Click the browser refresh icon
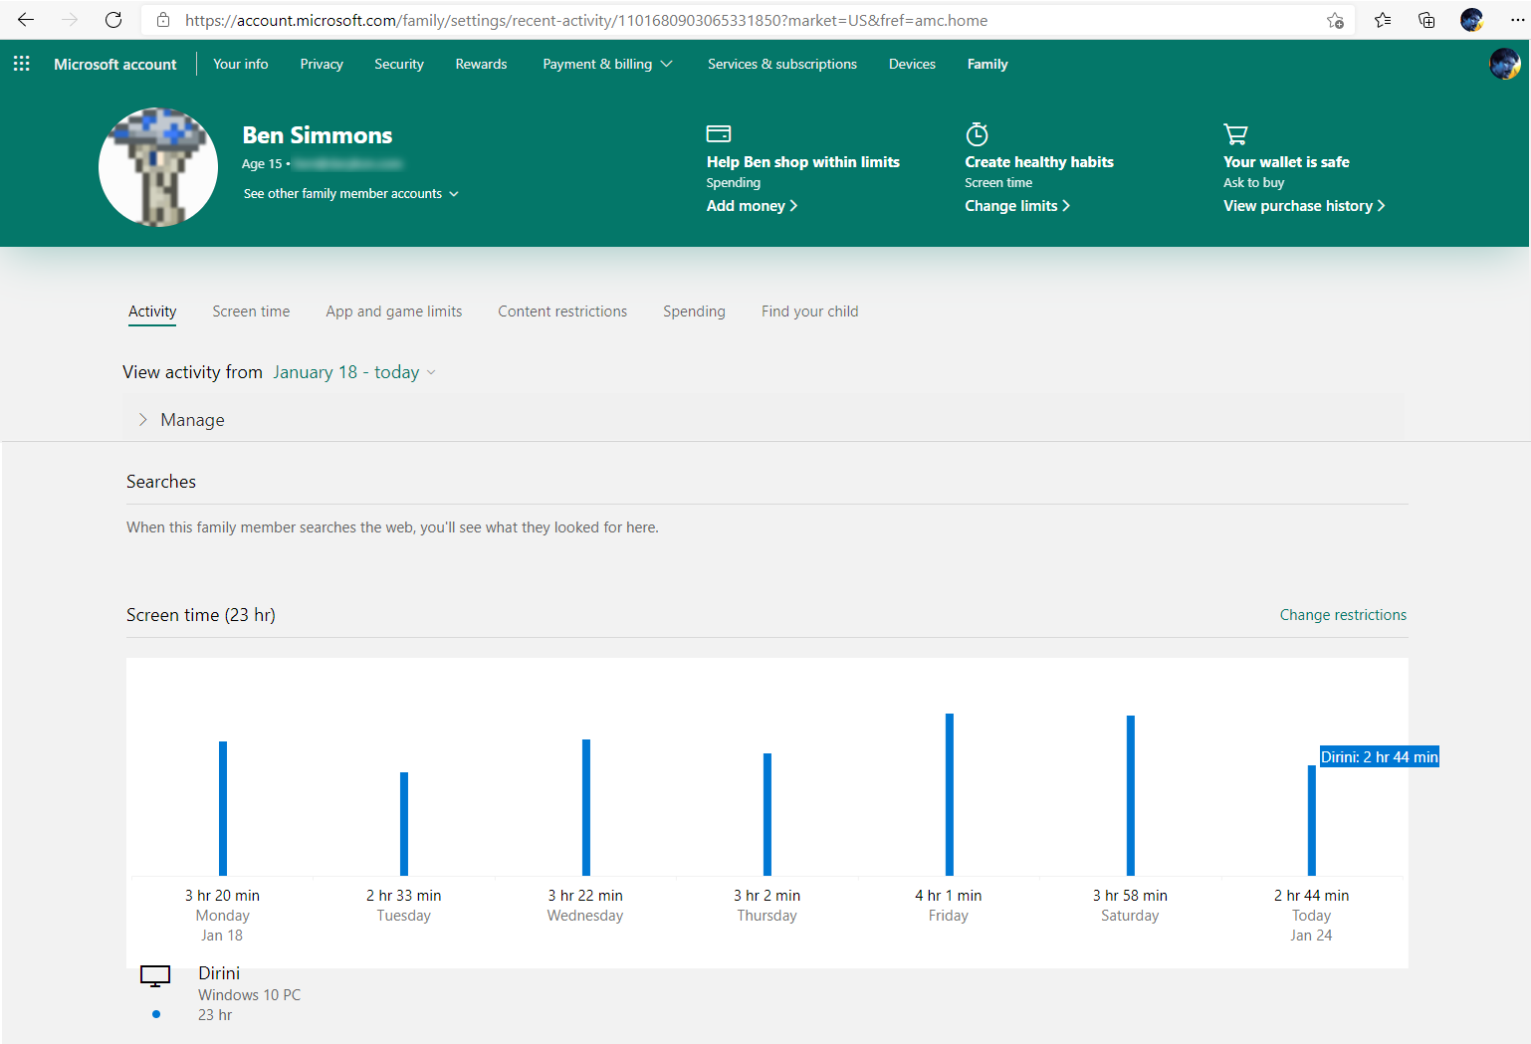 coord(113,20)
